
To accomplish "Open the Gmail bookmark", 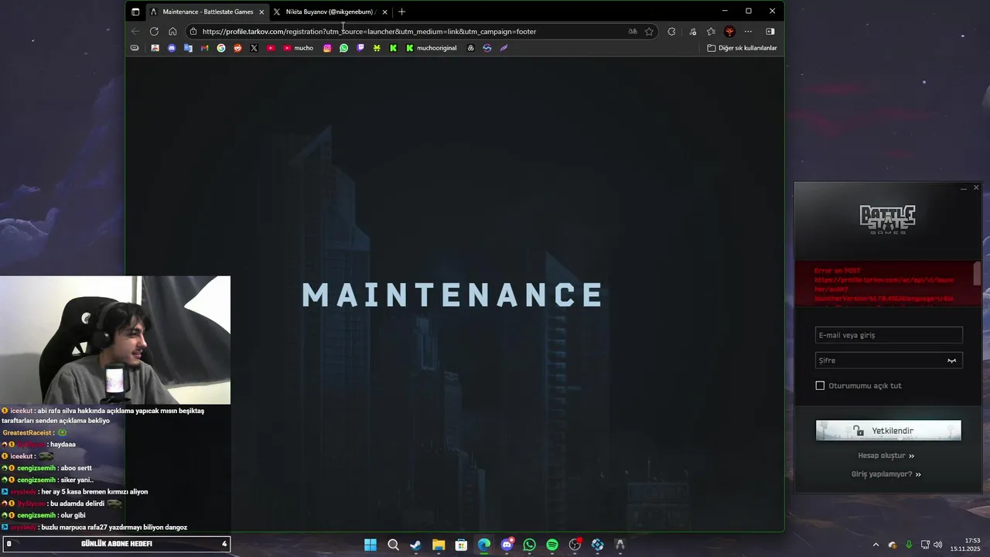I will click(204, 48).
